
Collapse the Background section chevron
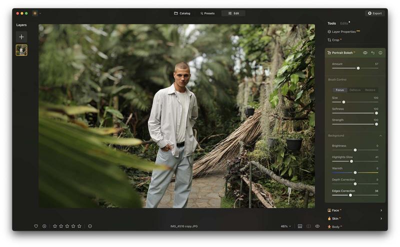click(x=380, y=136)
